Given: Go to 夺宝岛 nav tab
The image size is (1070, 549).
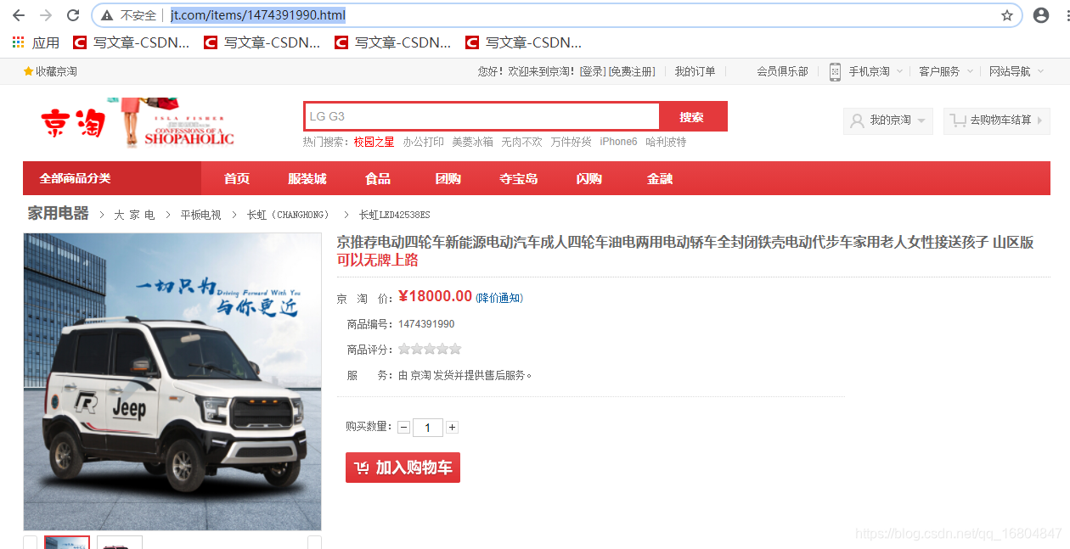Looking at the screenshot, I should pos(519,178).
